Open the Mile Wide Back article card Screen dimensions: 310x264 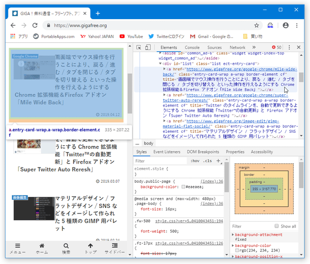pyautogui.click(x=66, y=84)
